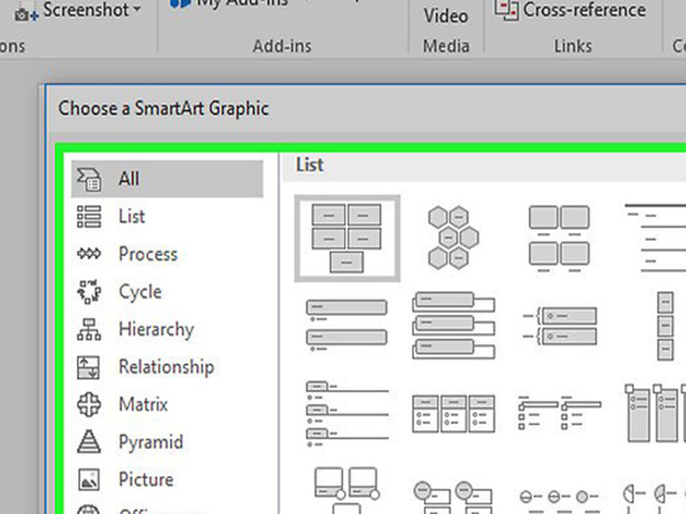This screenshot has height=514, width=686.
Task: Choose the Horizontal Bullet List layout
Action: (x=453, y=413)
